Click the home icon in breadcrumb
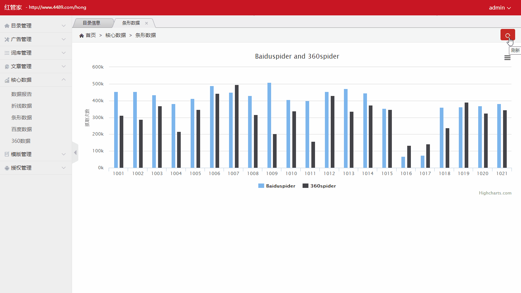The image size is (521, 293). point(81,36)
